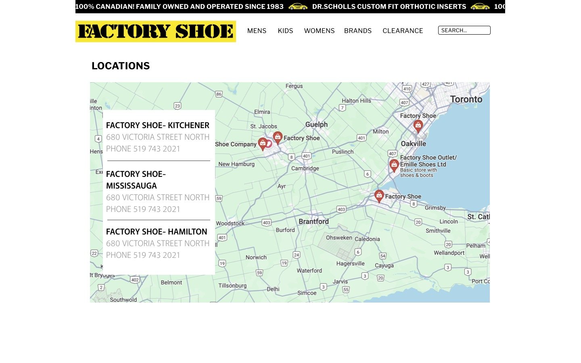581x363 pixels.
Task: Click the Oakville label on the map
Action: click(413, 144)
